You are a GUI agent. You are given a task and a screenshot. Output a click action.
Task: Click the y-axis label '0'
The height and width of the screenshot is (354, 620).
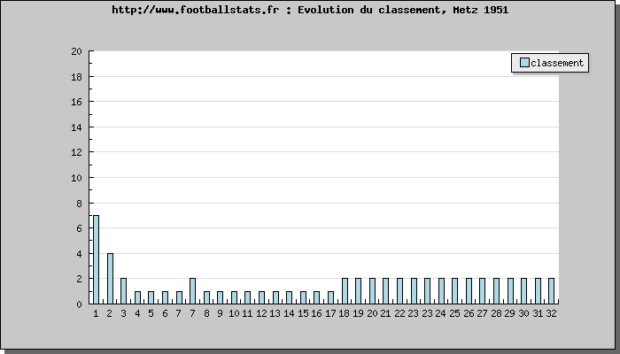pyautogui.click(x=79, y=304)
